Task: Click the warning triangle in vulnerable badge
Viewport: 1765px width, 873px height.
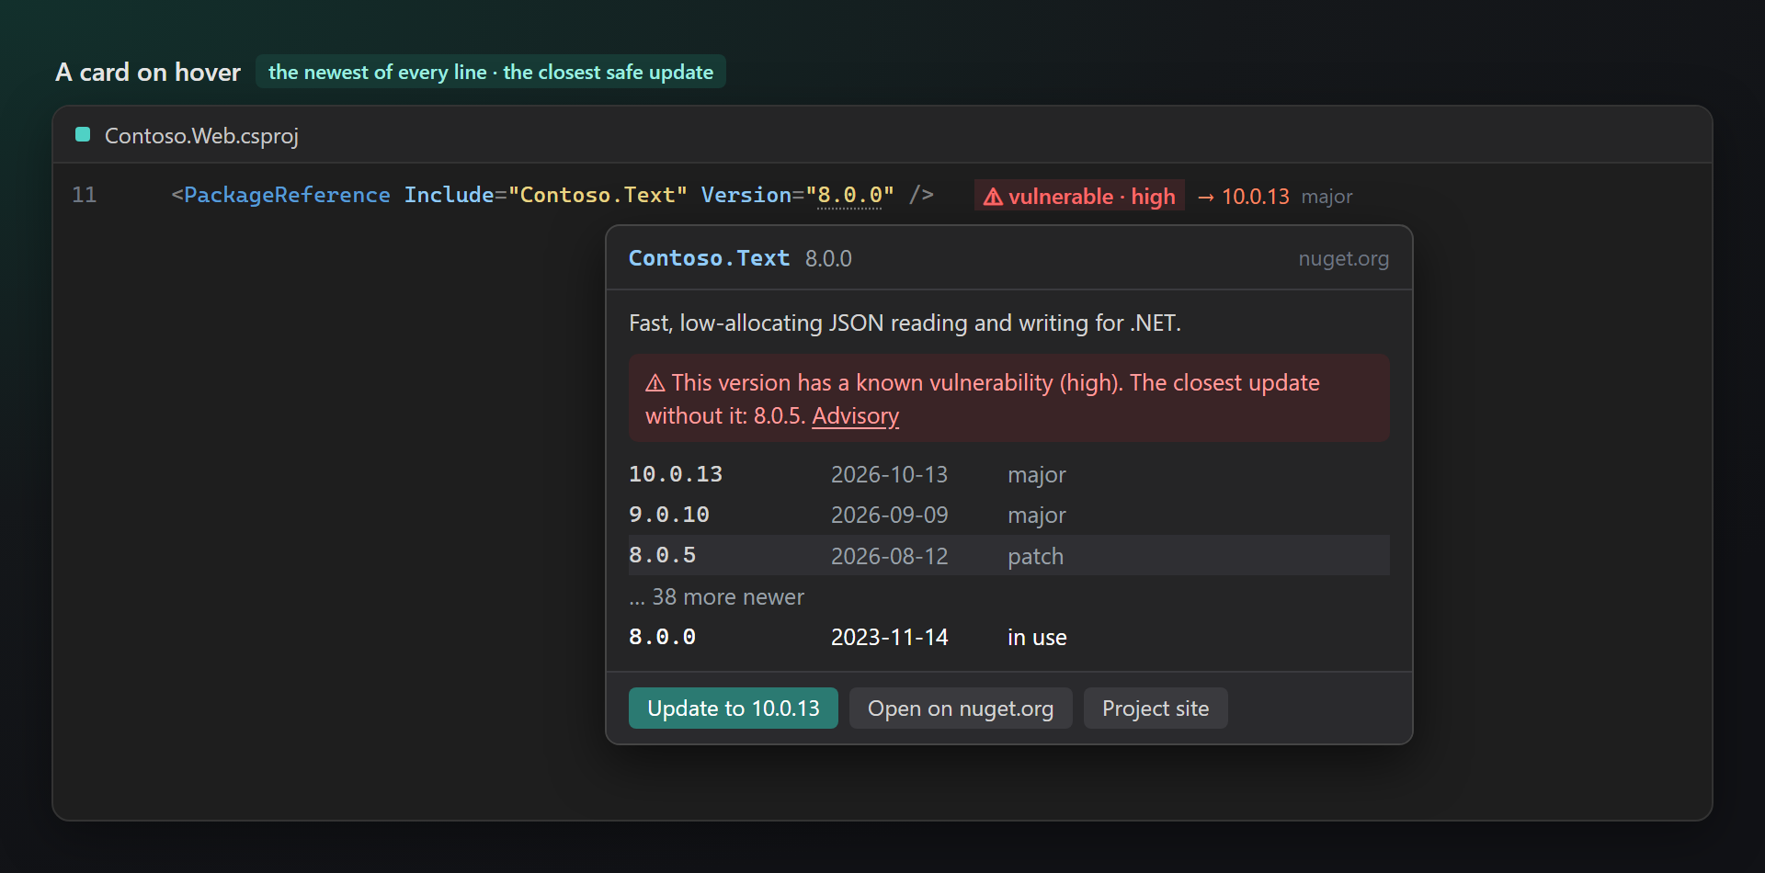Action: (993, 197)
